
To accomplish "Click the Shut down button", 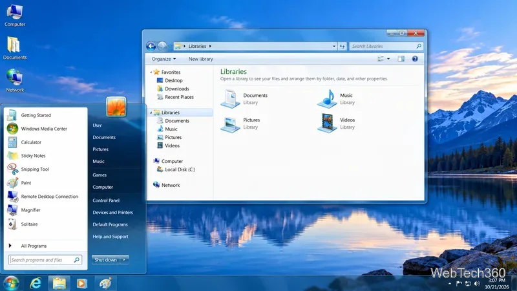I will (x=106, y=260).
